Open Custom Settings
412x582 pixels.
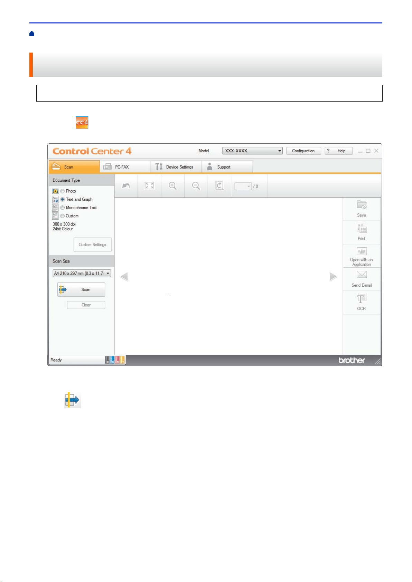point(92,245)
